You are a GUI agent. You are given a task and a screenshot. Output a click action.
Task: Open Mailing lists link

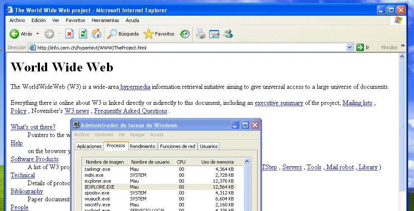click(357, 103)
